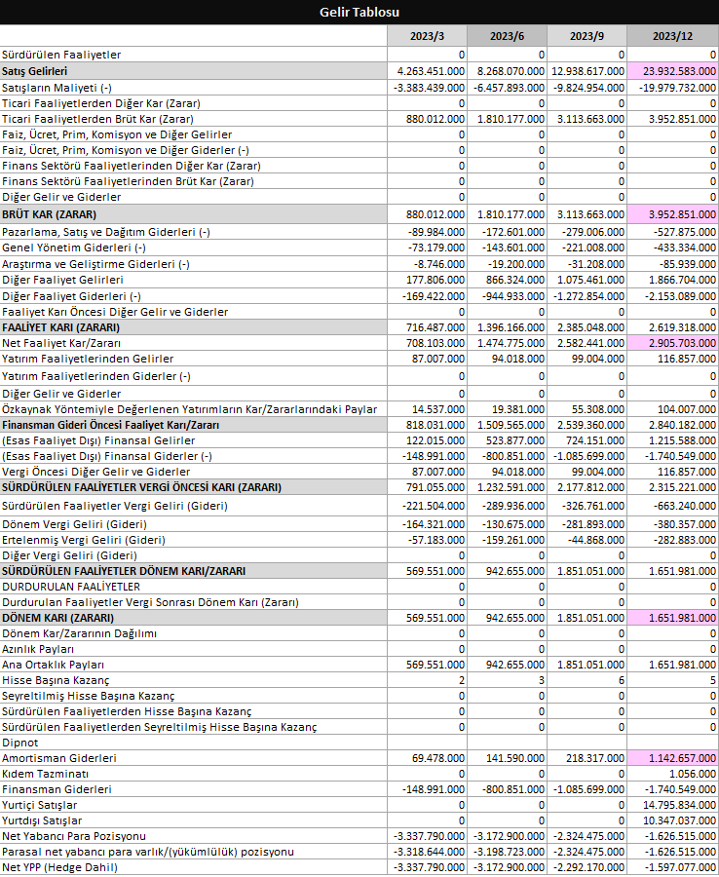Select cell value 2.840.182.000
The height and width of the screenshot is (877, 719).
(x=672, y=425)
